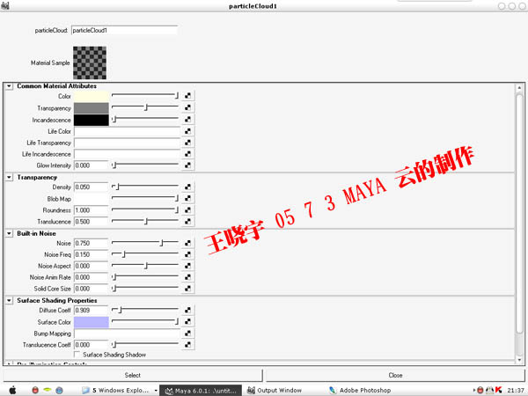Collapse the Surface Shading Properties section
This screenshot has height=396, width=528.
[9, 300]
